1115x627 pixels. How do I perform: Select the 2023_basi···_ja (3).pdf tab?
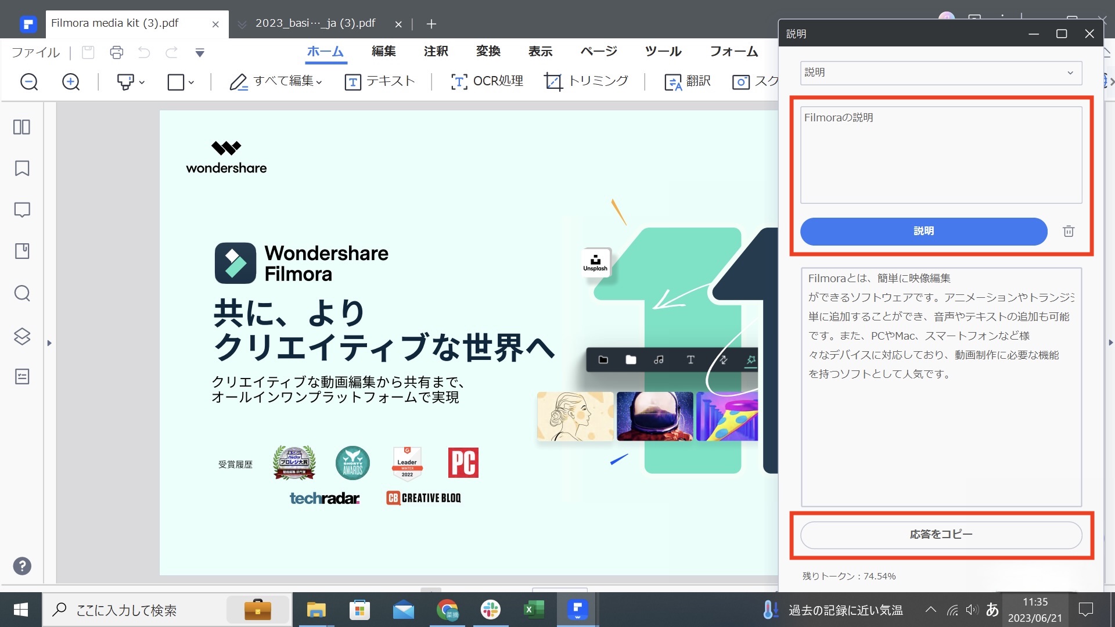pos(315,23)
